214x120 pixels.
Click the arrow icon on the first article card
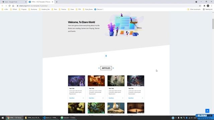coord(83,98)
